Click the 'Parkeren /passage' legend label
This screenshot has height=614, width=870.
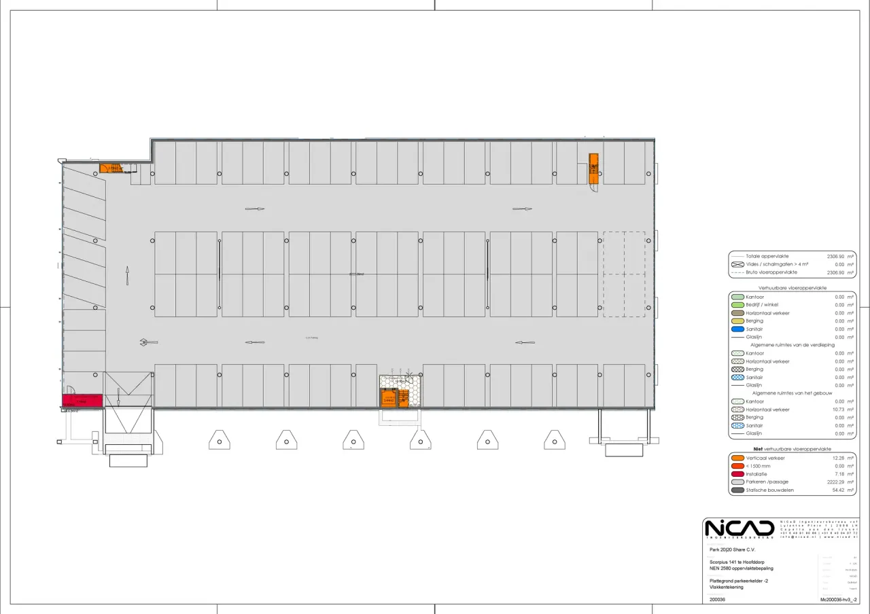[767, 482]
